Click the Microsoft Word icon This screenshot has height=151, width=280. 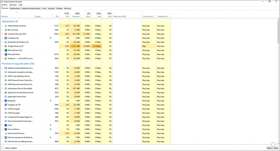pyautogui.click(x=6, y=54)
